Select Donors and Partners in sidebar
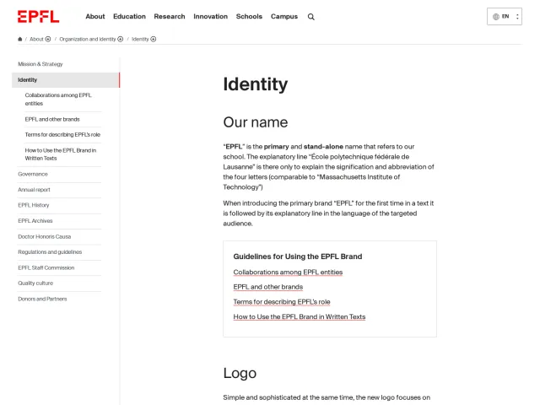The width and height of the screenshot is (540, 405). click(x=42, y=299)
